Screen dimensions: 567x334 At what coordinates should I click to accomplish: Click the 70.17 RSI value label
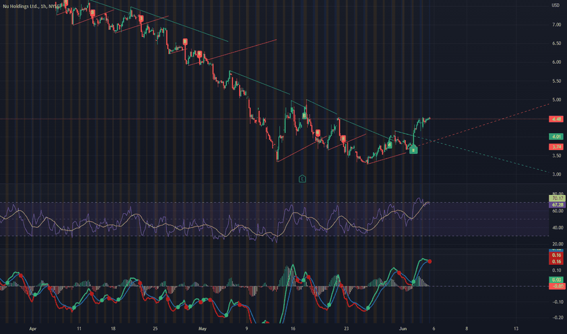click(557, 198)
